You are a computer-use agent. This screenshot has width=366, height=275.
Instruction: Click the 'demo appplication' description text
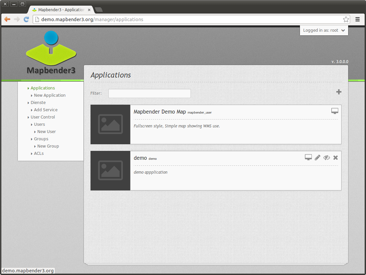point(151,172)
